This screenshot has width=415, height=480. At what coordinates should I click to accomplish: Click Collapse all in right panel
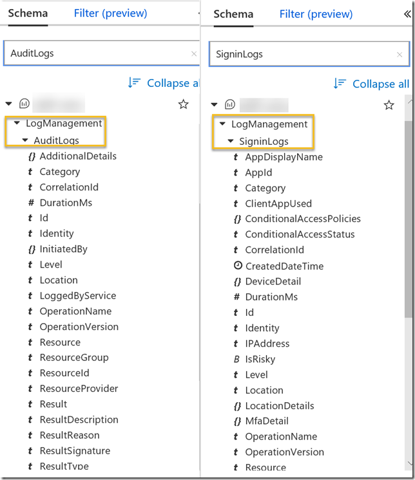pyautogui.click(x=381, y=84)
